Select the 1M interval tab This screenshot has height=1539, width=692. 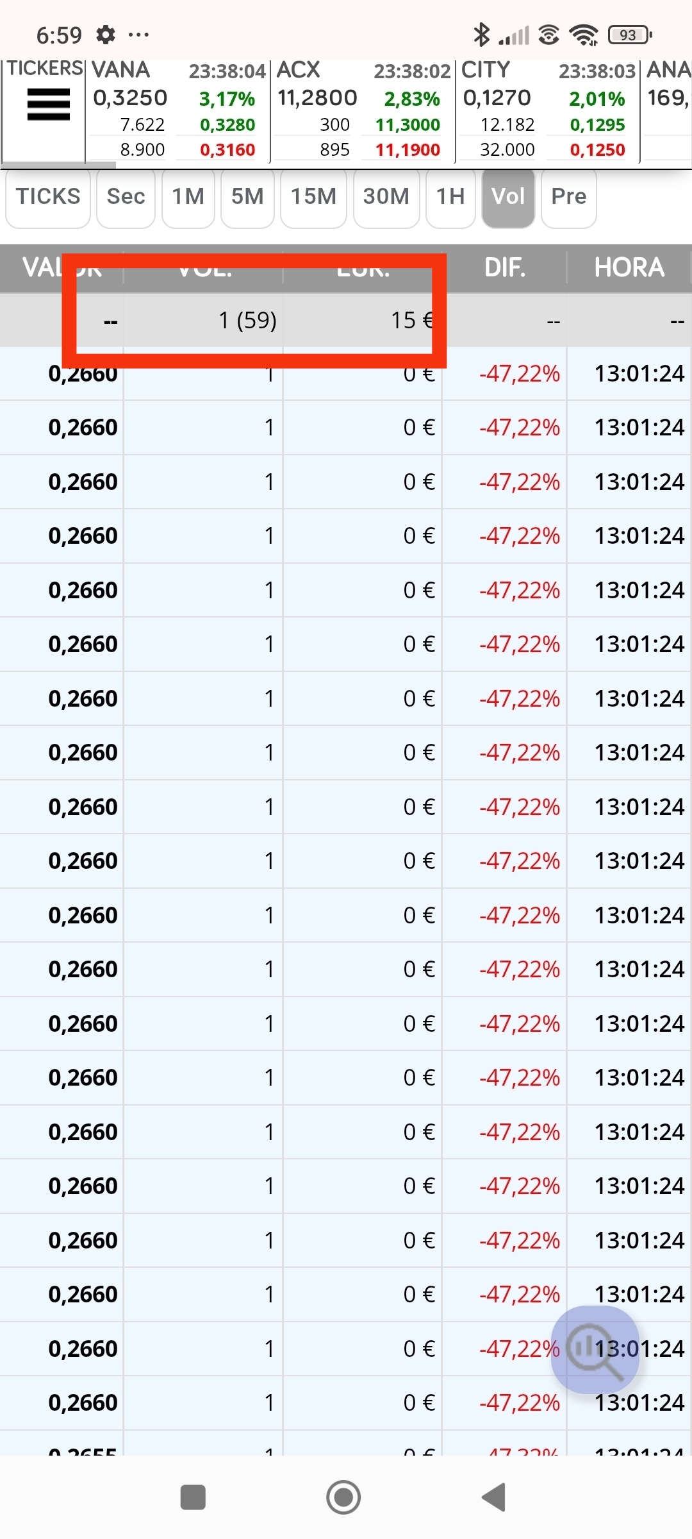click(188, 197)
